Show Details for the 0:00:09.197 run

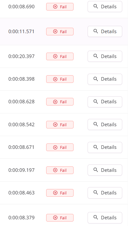[x=105, y=170]
